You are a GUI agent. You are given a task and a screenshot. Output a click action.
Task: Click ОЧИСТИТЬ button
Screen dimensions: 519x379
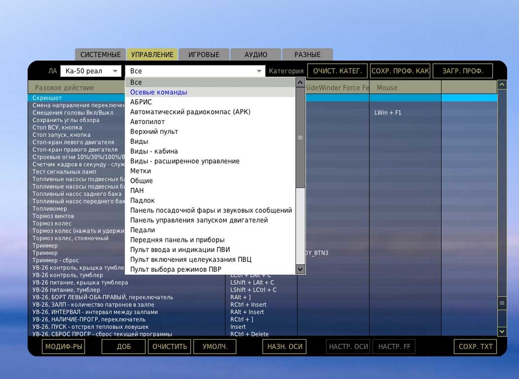tap(170, 346)
